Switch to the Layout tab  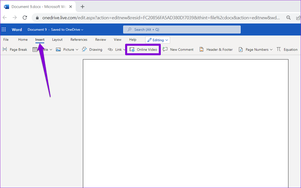coord(57,40)
